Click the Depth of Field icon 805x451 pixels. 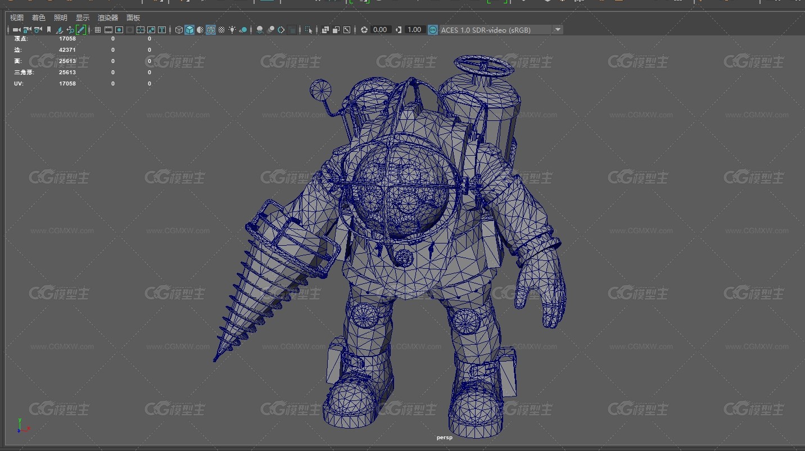point(292,30)
